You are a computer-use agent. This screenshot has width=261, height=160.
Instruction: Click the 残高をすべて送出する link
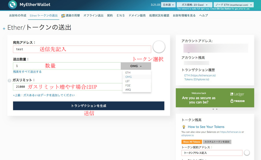(x=27, y=72)
